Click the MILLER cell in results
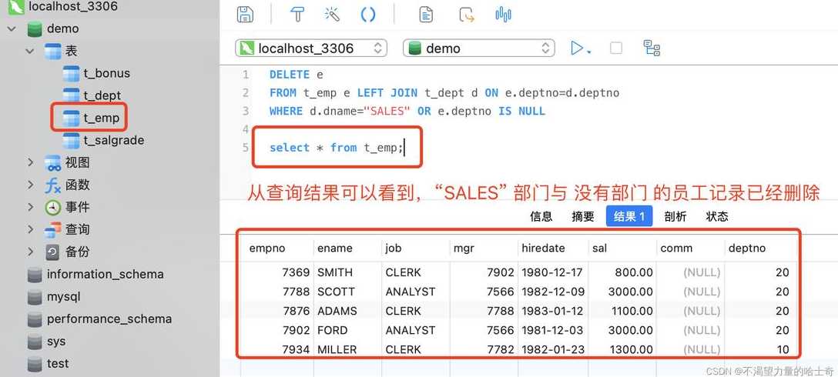 click(347, 349)
